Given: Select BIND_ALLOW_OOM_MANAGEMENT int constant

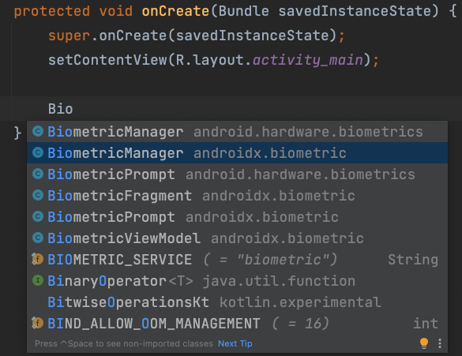Looking at the screenshot, I should [x=237, y=324].
